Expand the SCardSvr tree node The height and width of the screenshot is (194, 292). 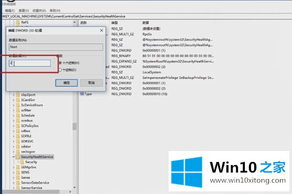[14, 100]
